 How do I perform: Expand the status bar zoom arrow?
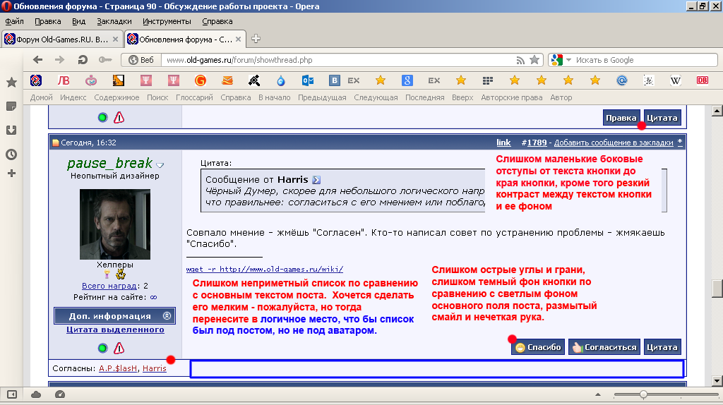pyautogui.click(x=598, y=394)
